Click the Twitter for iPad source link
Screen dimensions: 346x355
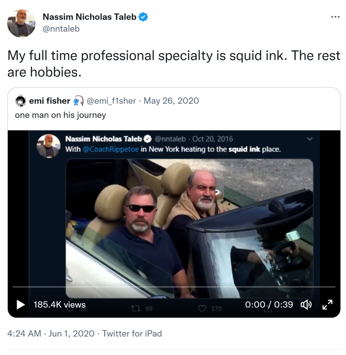click(x=132, y=334)
